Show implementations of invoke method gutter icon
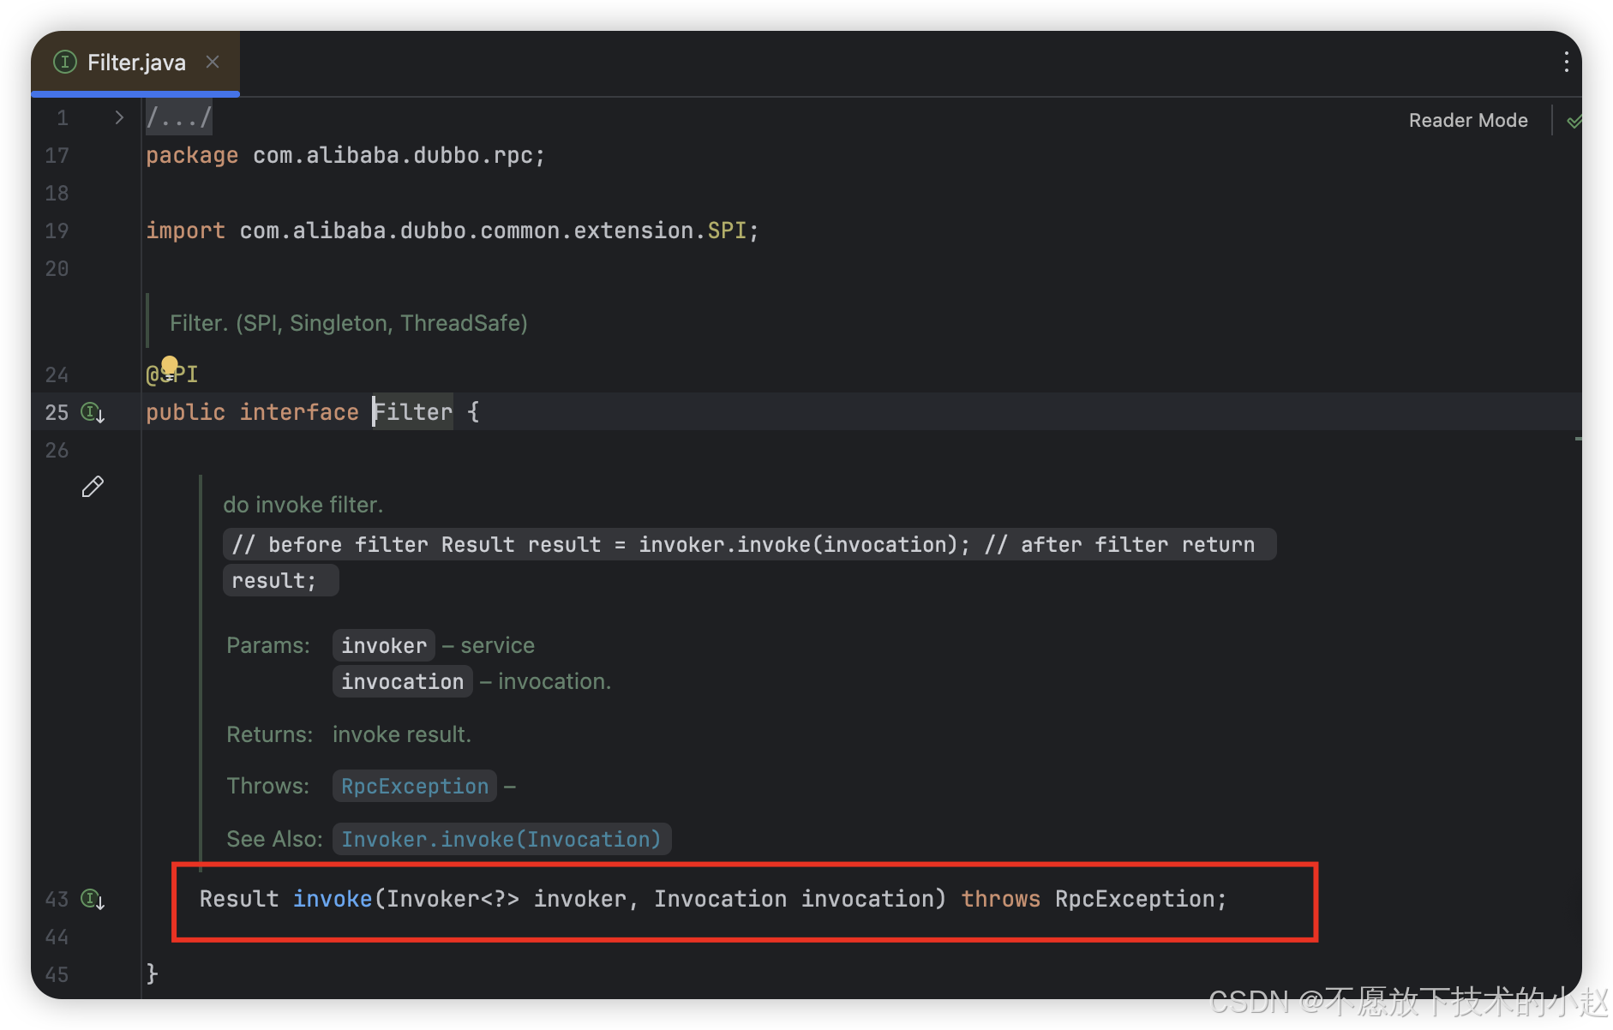 point(93,899)
